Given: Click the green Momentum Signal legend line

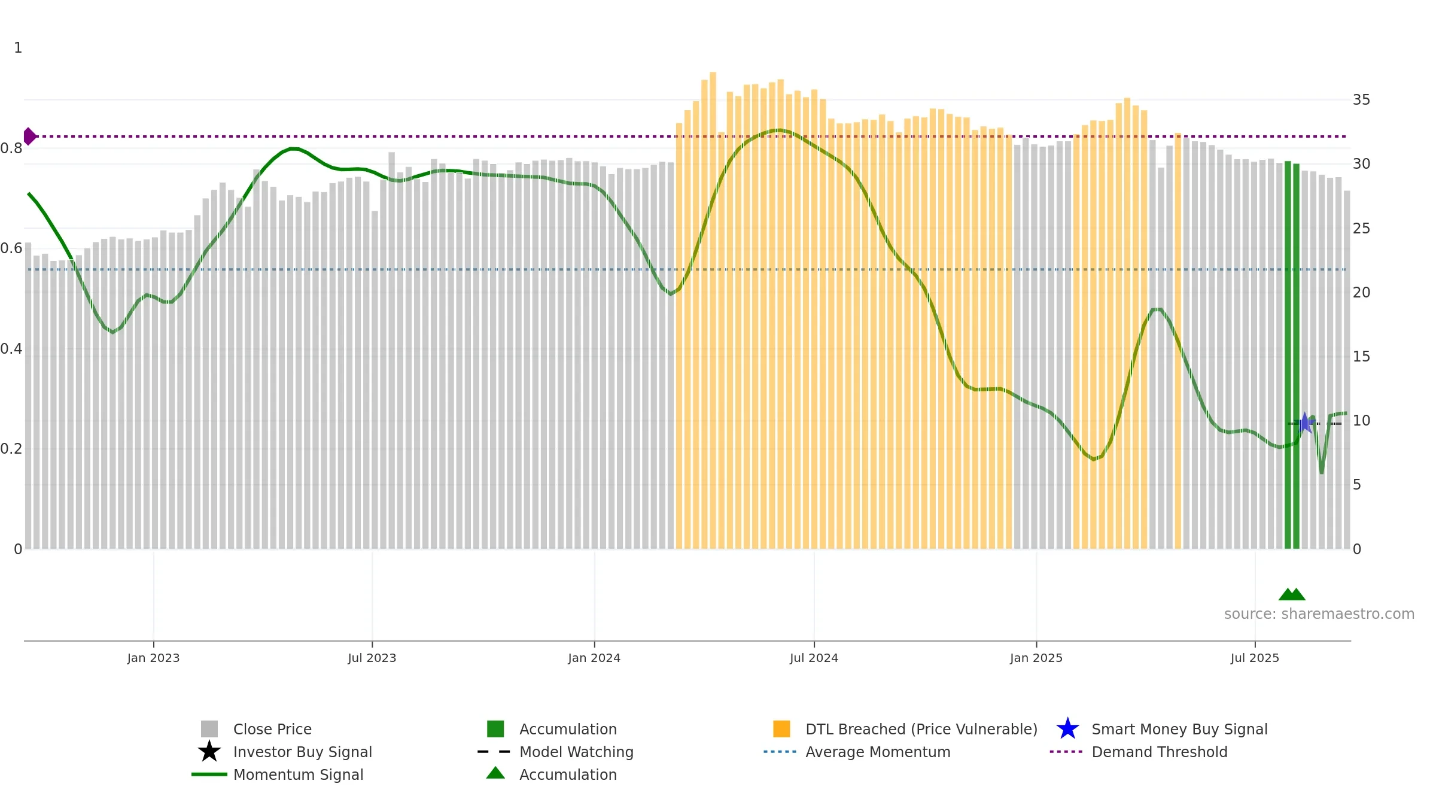Looking at the screenshot, I should pyautogui.click(x=209, y=774).
